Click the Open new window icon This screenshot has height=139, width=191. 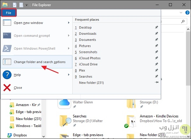point(7,23)
